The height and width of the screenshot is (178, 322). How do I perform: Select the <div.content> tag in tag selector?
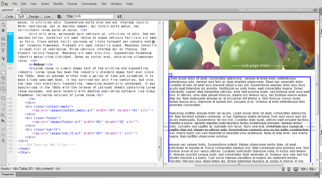coord(44,169)
